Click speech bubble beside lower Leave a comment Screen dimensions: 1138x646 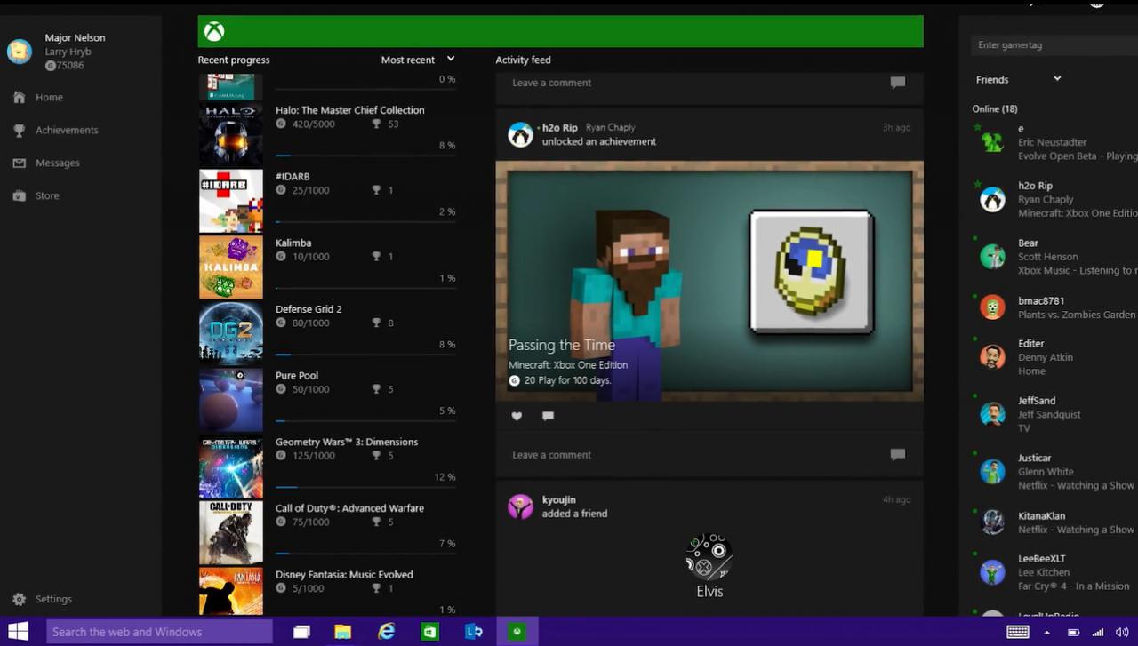click(x=898, y=455)
